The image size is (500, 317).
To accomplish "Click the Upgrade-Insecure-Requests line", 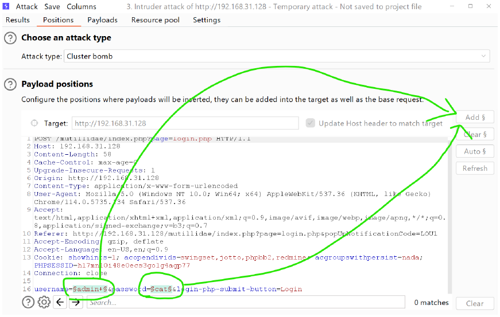I will click(x=94, y=170).
